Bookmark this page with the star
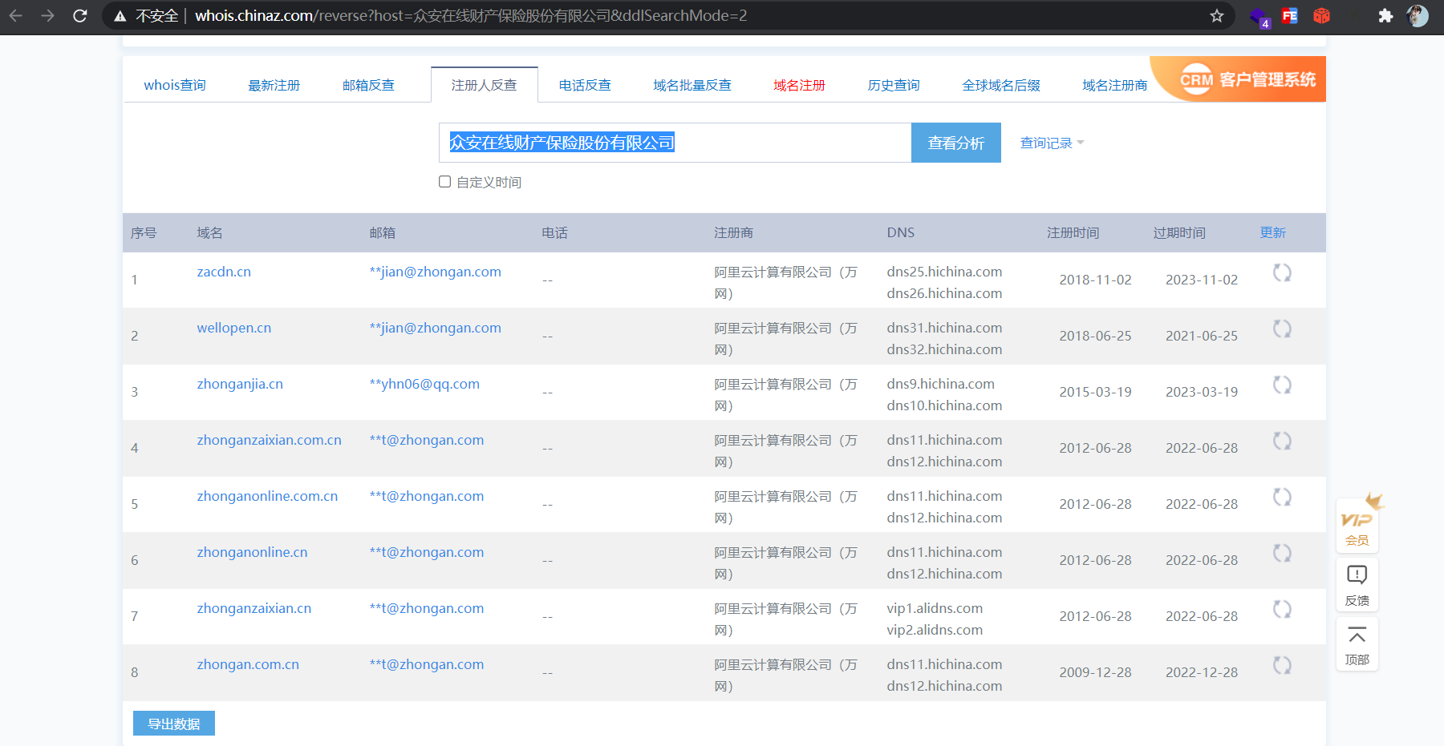The image size is (1444, 746). [x=1217, y=16]
